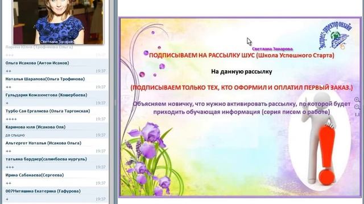364x204 pixels.
Task: Click the "++" message from Ирина Сабанаева
Action: 8,183
